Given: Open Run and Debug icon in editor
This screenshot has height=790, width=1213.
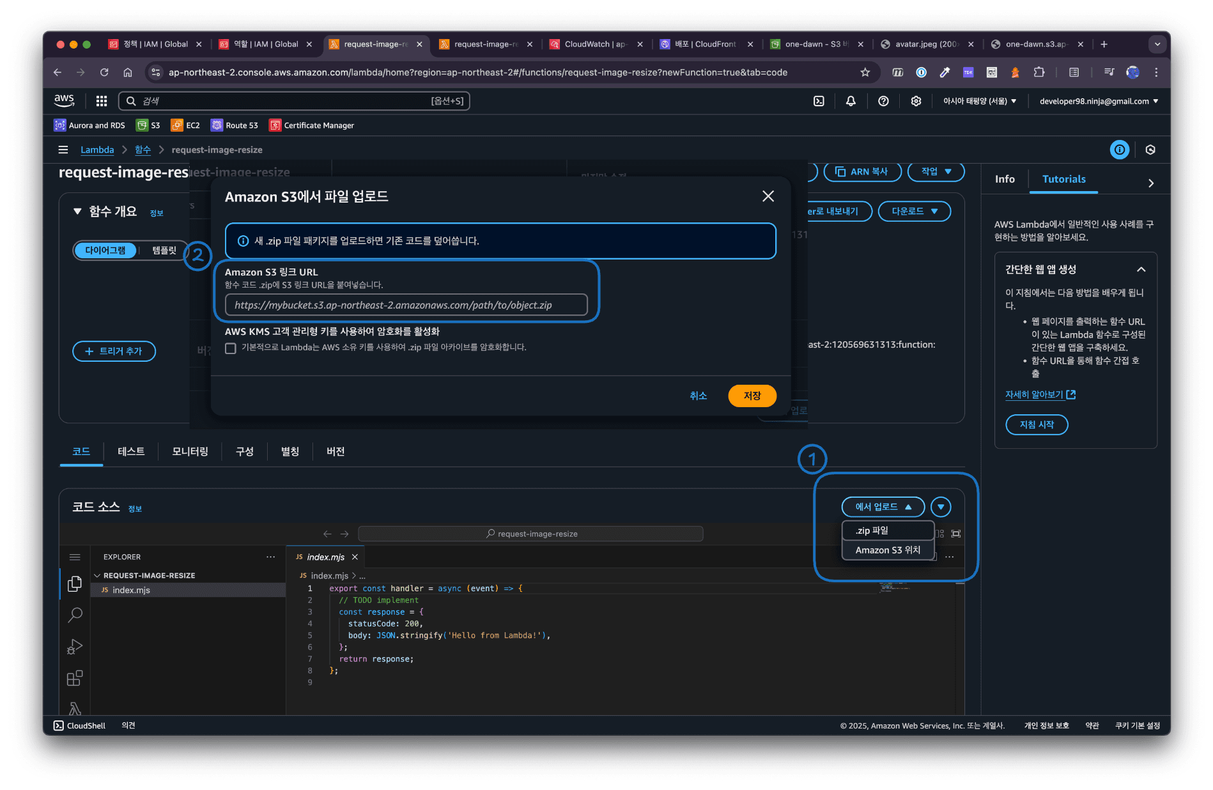Looking at the screenshot, I should coord(75,646).
